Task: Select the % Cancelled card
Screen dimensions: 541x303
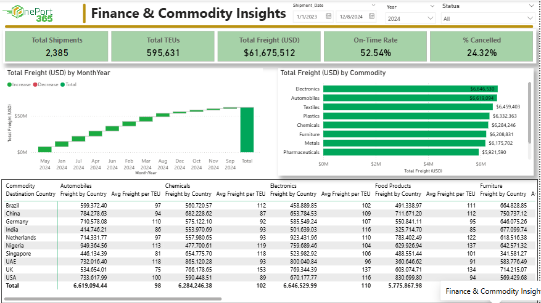Action: click(482, 46)
